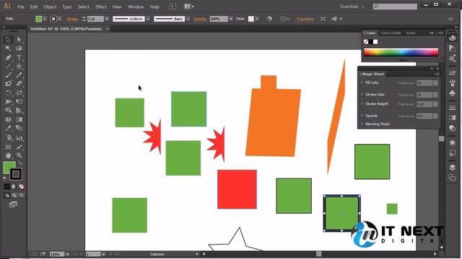Activate the Free Transform tool
This screenshot has height=259, width=462.
tap(19, 101)
